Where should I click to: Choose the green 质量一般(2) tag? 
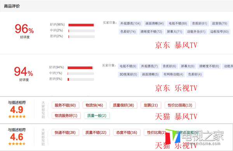pos(97,116)
